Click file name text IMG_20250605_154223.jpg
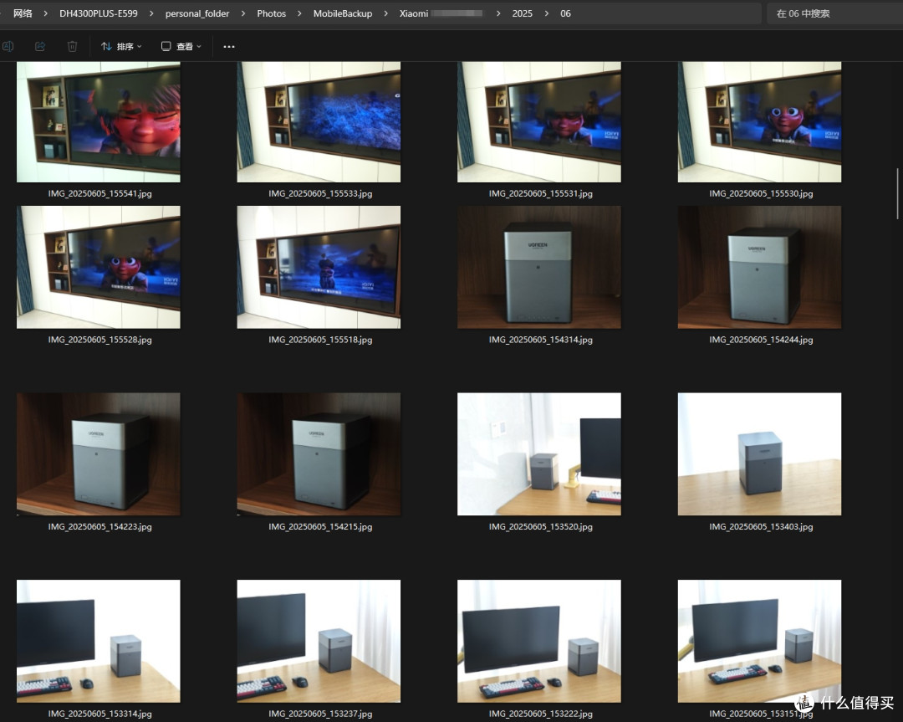 coord(99,527)
